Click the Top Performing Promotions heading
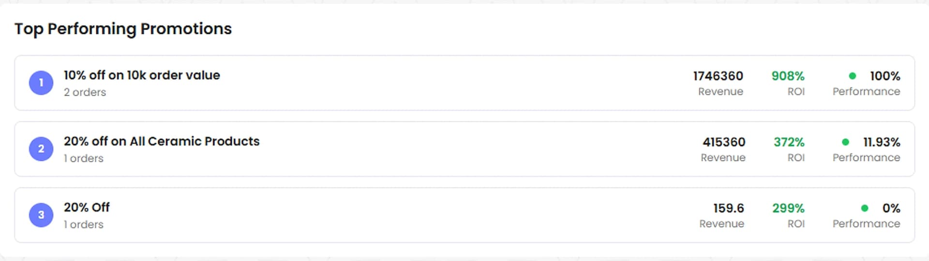The width and height of the screenshot is (929, 261). pos(123,29)
